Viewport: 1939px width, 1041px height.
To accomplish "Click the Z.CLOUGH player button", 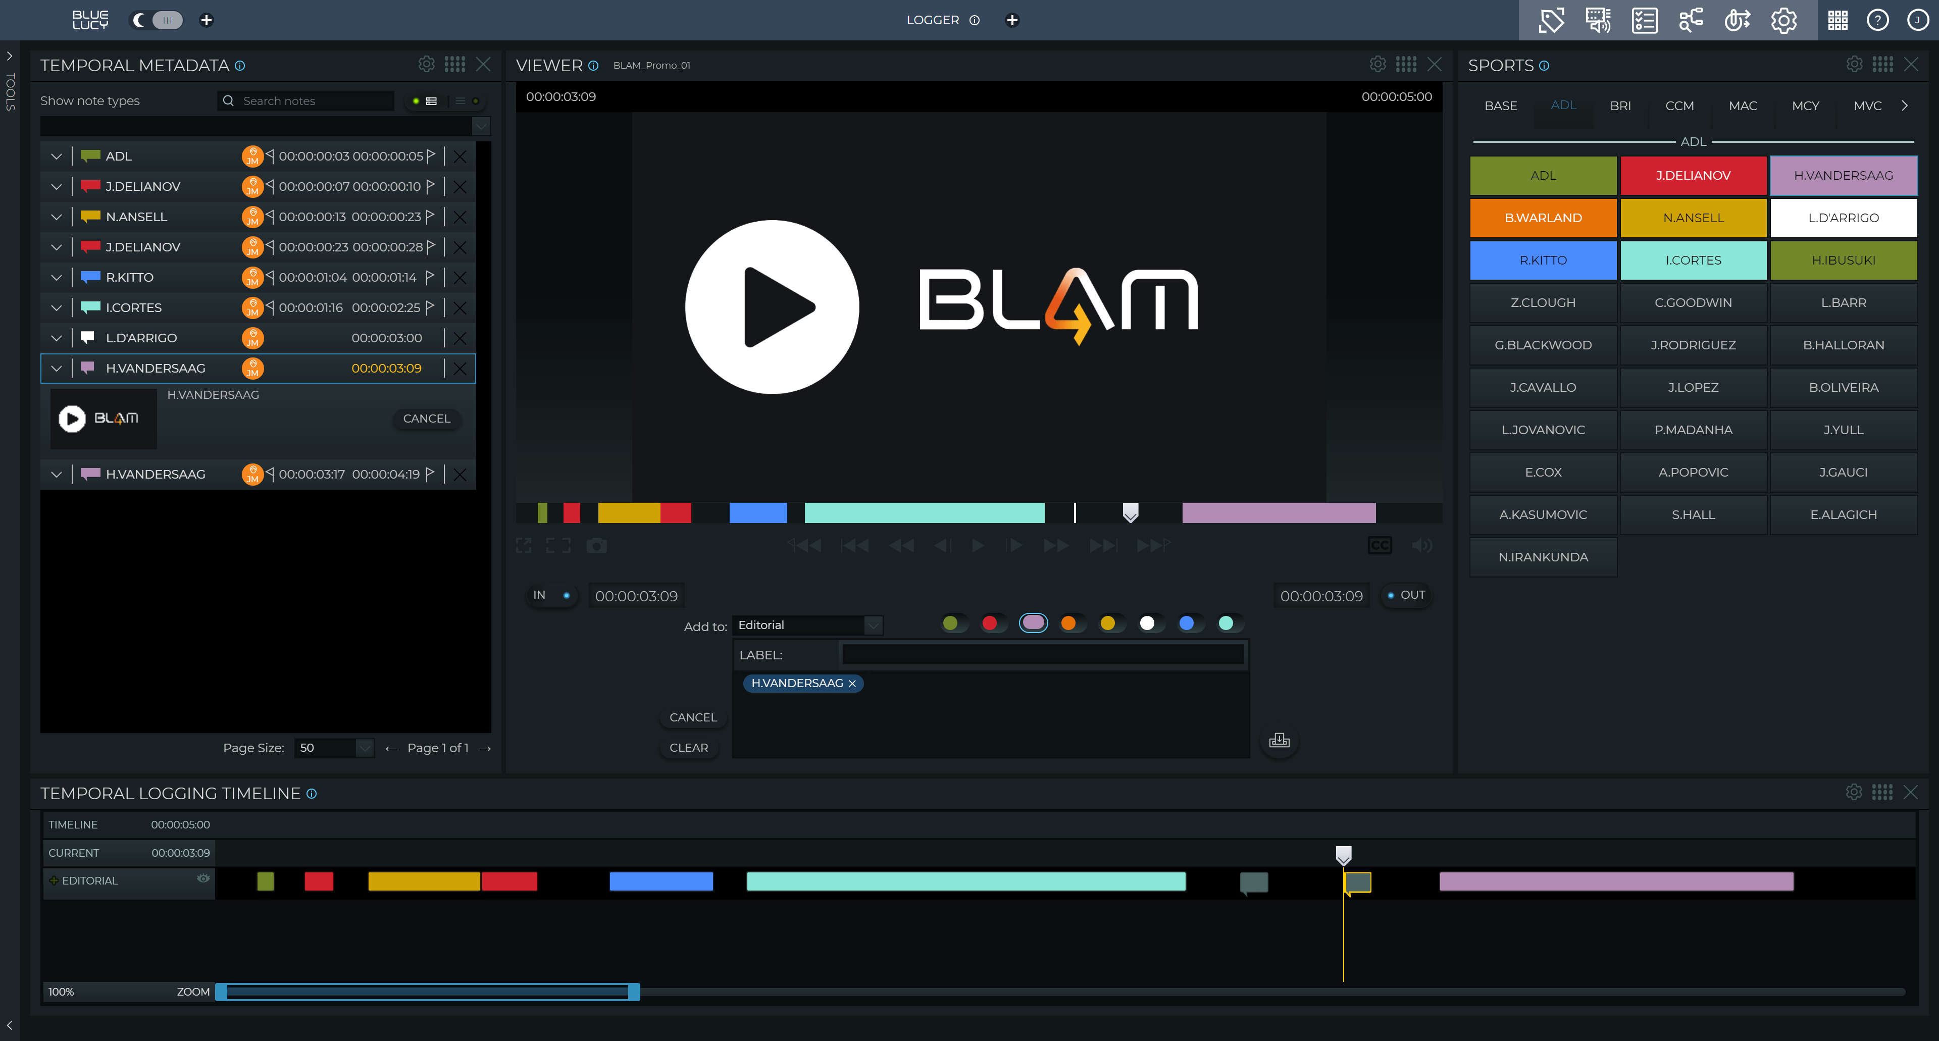I will coord(1543,302).
